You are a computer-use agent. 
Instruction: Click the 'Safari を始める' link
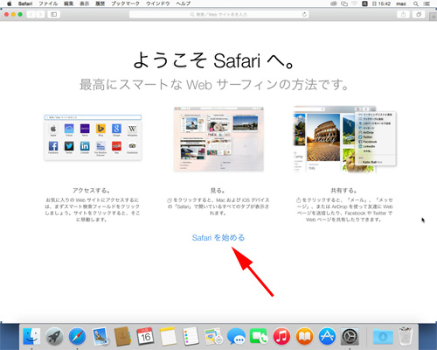pos(218,238)
